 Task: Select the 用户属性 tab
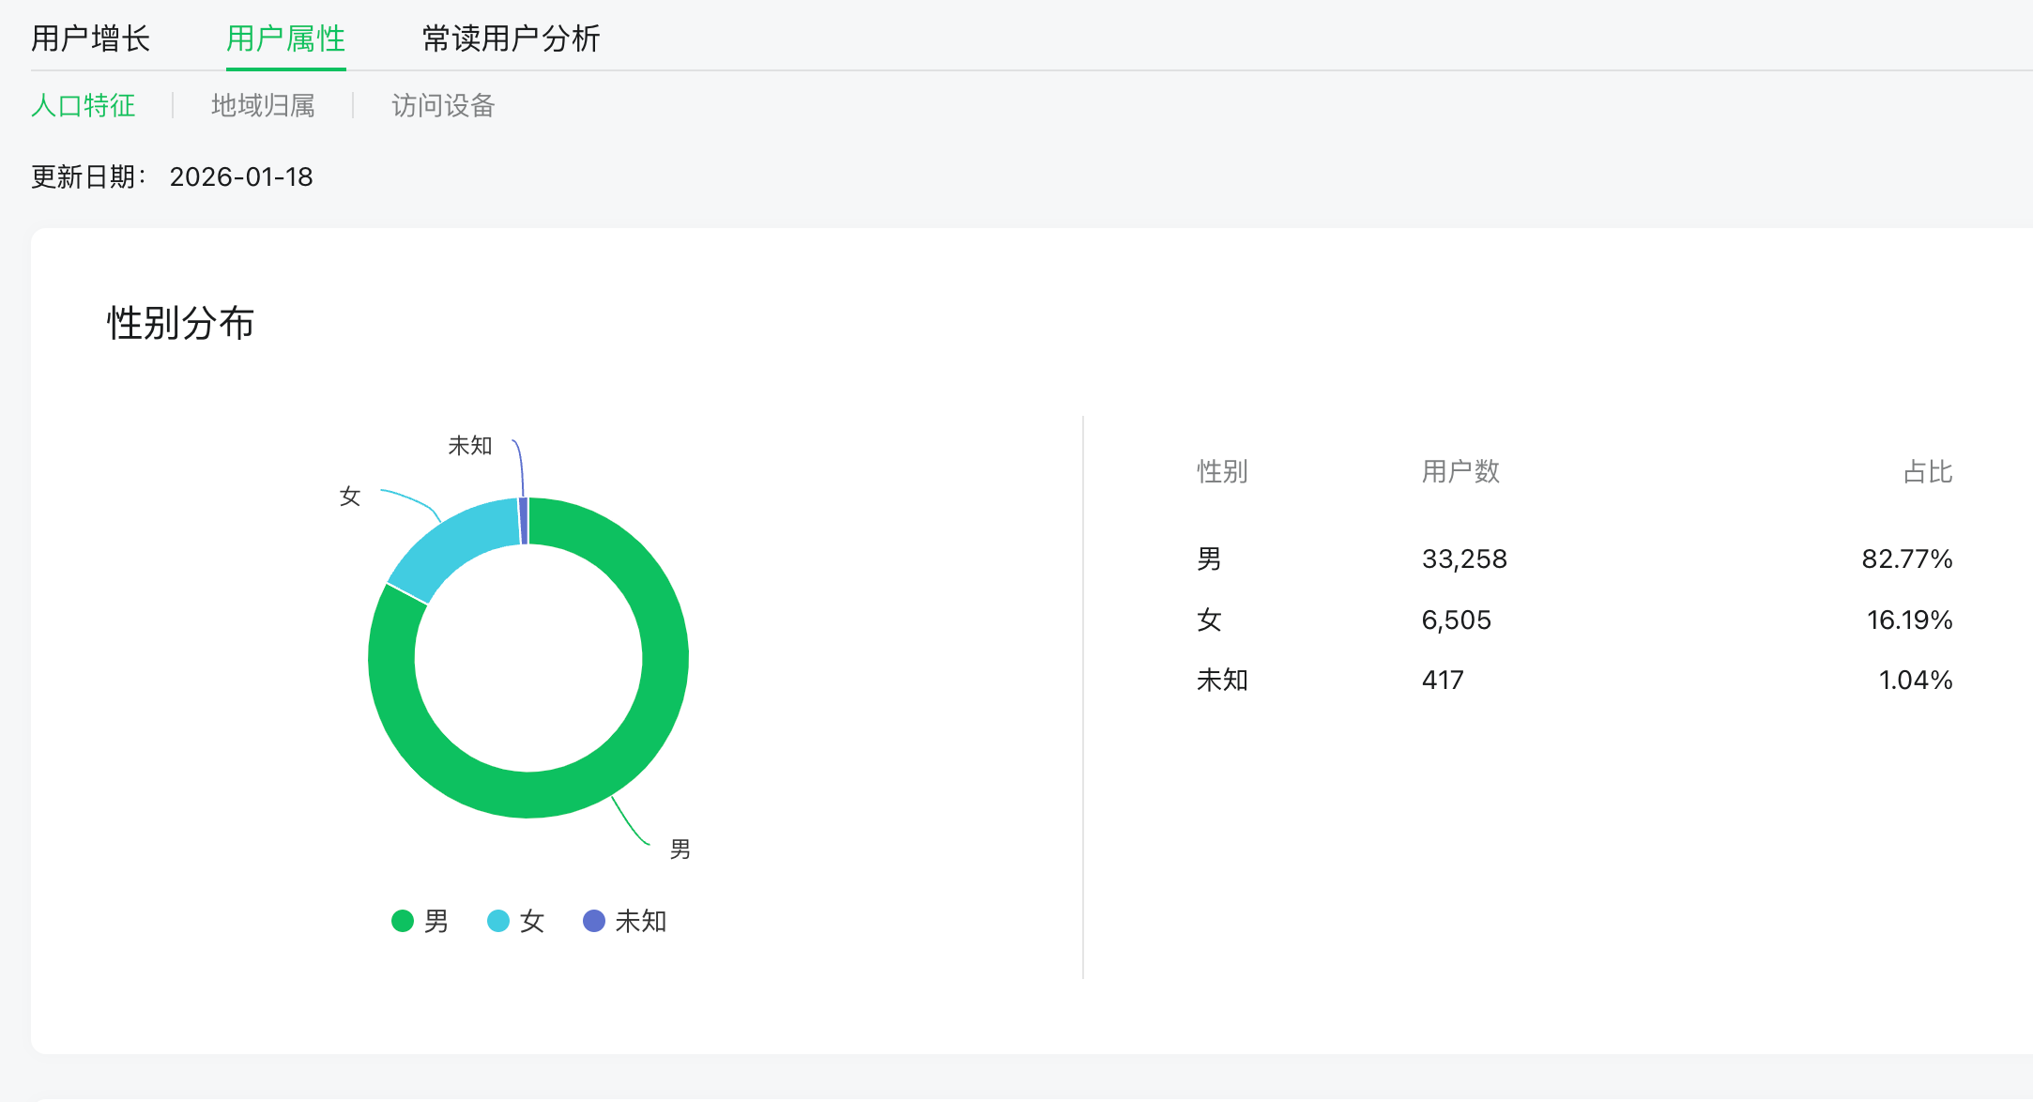(x=285, y=38)
